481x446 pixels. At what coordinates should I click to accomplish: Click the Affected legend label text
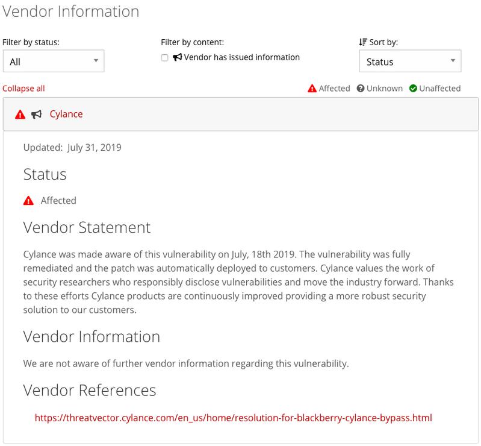click(x=334, y=89)
